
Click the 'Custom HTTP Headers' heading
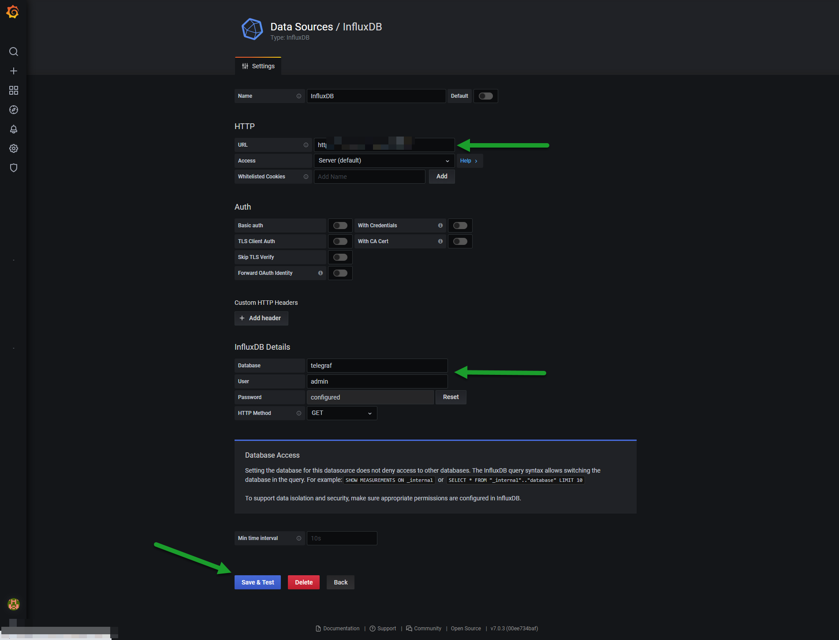coord(266,303)
